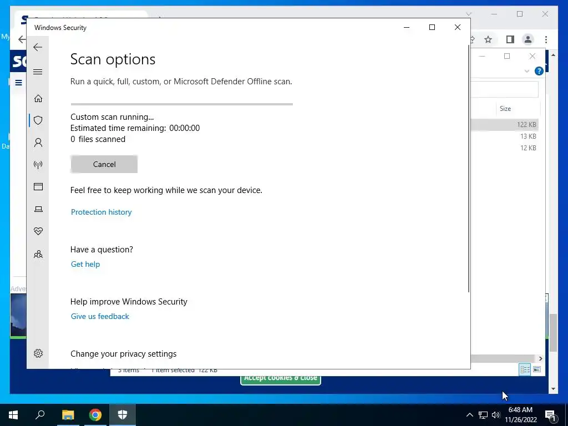Open File Explorer from the taskbar
The width and height of the screenshot is (568, 426).
tap(68, 415)
